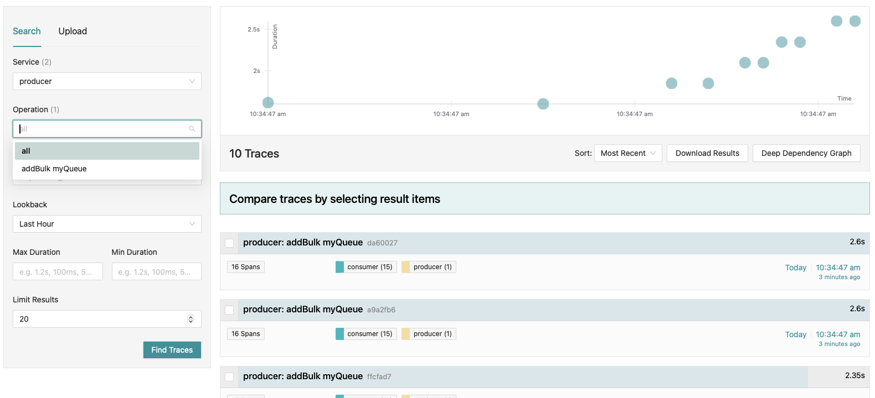Choose addBulk myQueue from the operation list
This screenshot has width=875, height=398.
[x=54, y=169]
